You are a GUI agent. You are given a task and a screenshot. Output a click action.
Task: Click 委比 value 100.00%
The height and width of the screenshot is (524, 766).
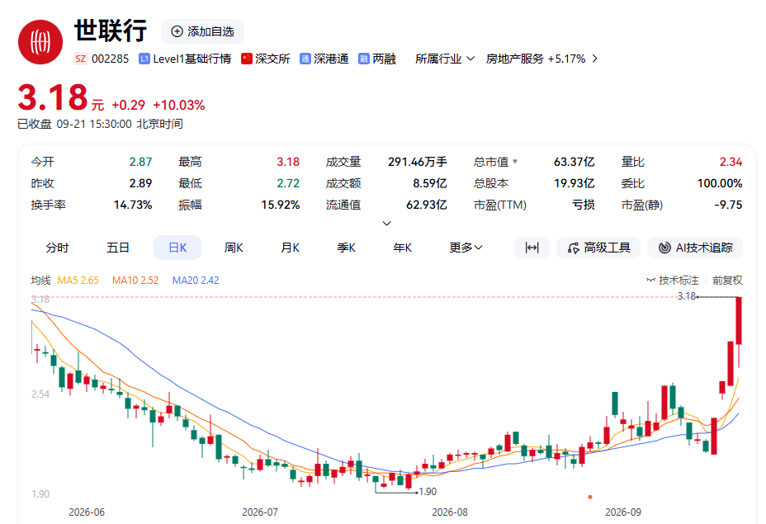tap(720, 183)
